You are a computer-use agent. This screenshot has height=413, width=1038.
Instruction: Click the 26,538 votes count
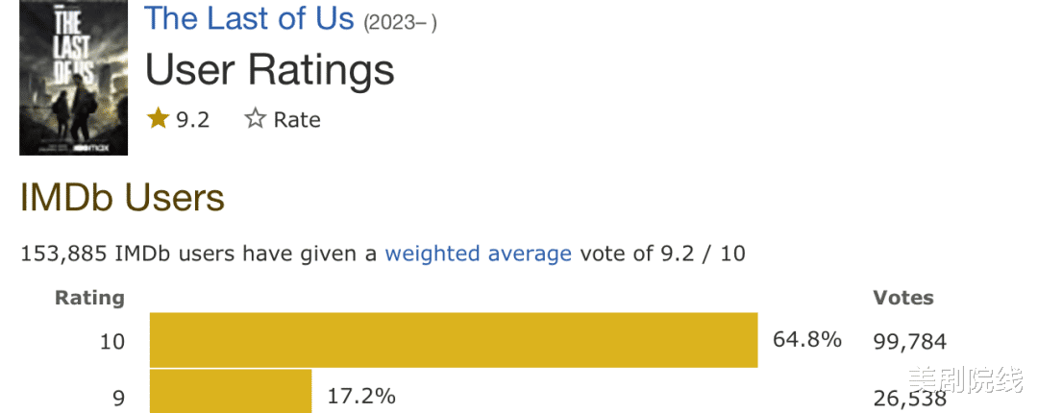909,397
